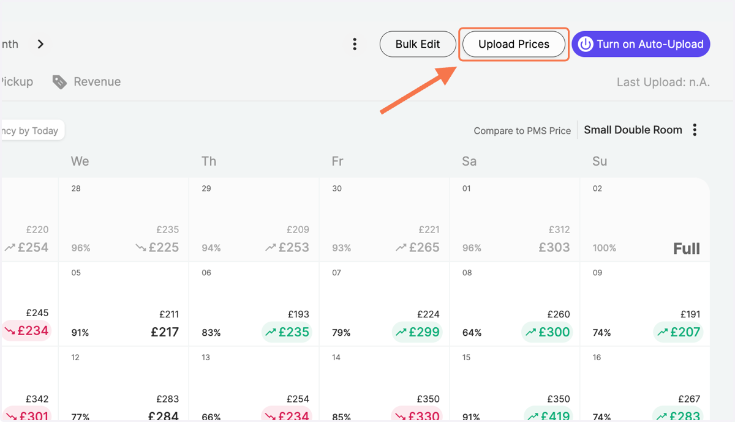Click the £342 price in the third row
Image resolution: width=735 pixels, height=422 pixels.
(37, 399)
